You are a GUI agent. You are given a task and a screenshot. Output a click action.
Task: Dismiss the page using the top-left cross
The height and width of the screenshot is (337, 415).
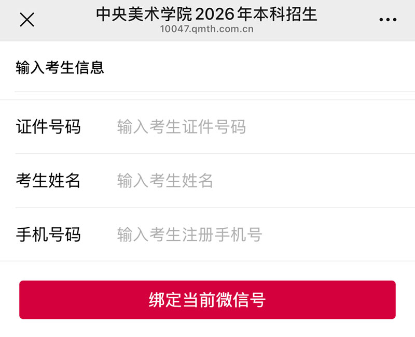pos(26,20)
